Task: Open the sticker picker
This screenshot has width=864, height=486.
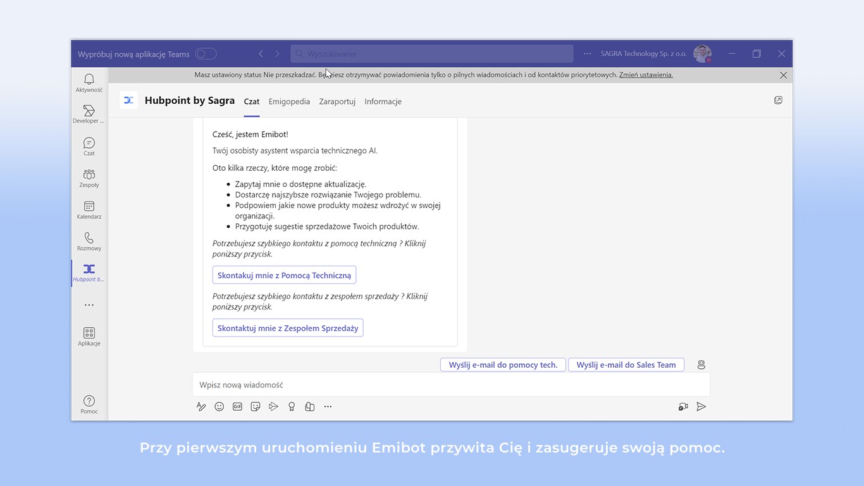Action: pos(256,407)
